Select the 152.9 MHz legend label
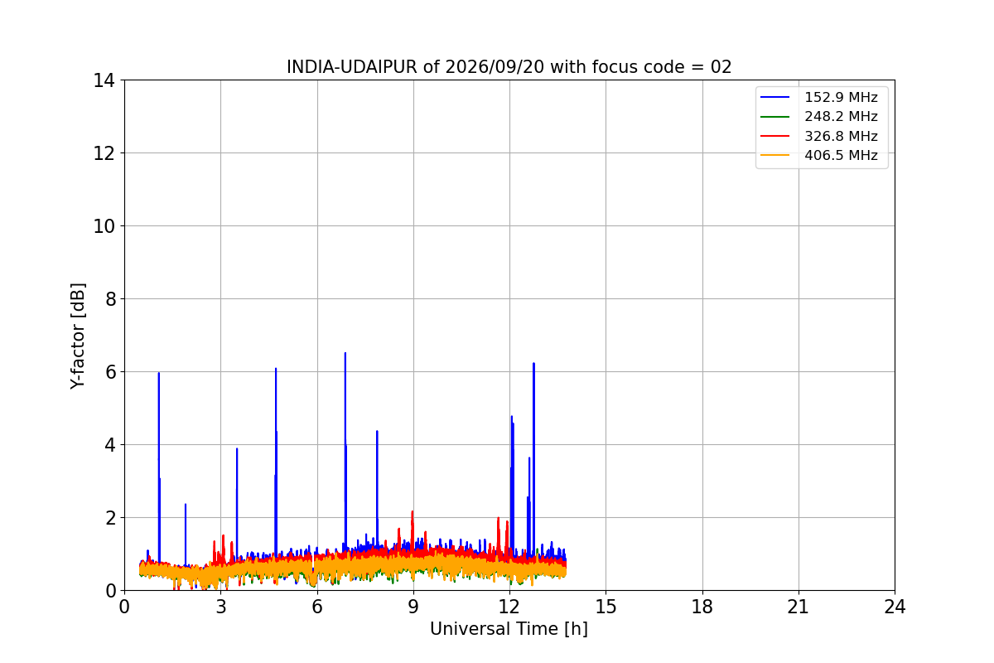The height and width of the screenshot is (663, 994). coord(841,98)
